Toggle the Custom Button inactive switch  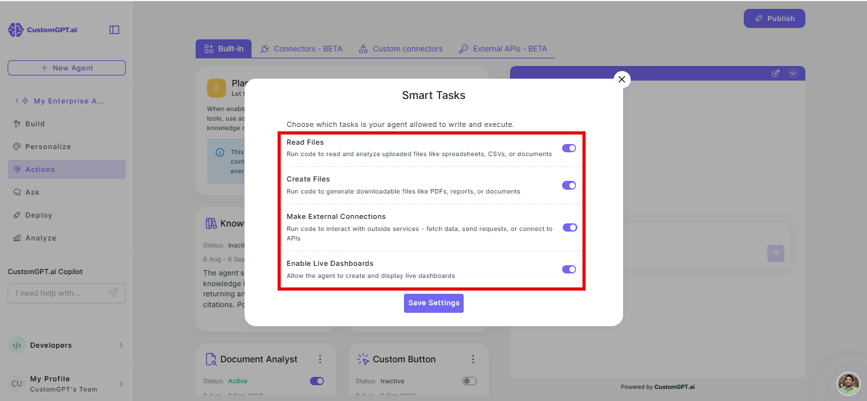[469, 381]
